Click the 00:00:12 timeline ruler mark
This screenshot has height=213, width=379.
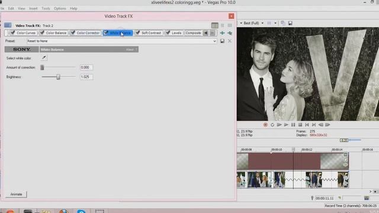[307, 150]
